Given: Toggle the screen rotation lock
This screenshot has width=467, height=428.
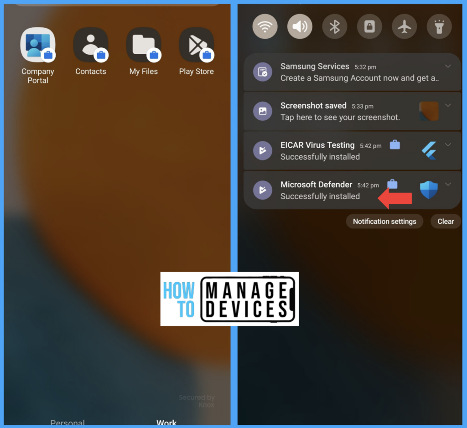Looking at the screenshot, I should tap(369, 26).
